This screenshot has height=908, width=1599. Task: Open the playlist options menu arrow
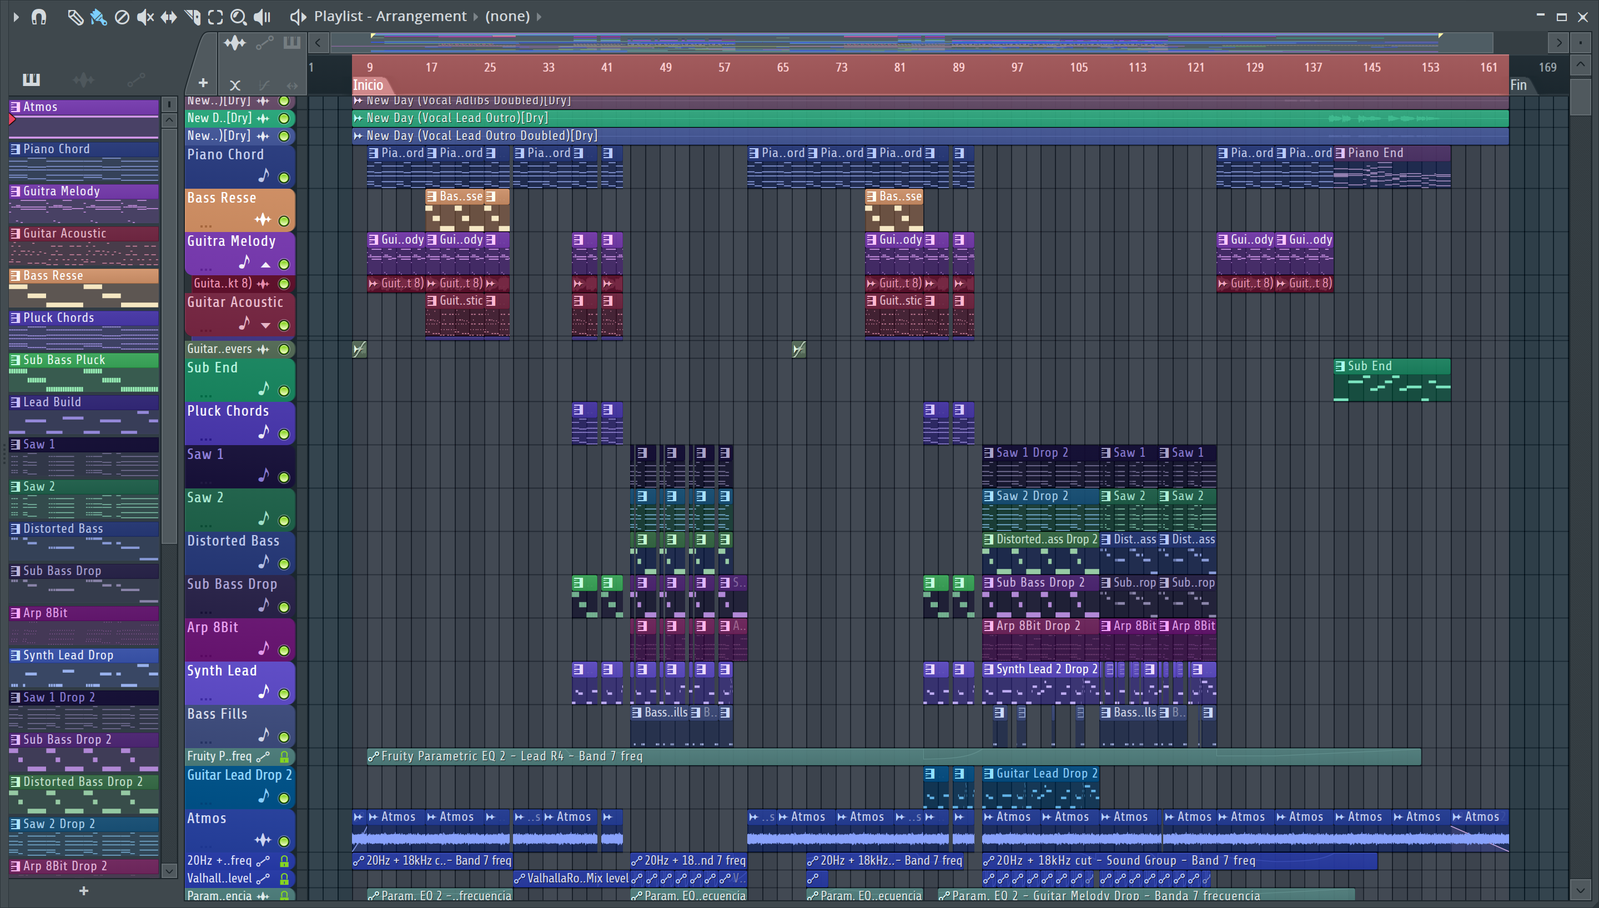(x=16, y=17)
